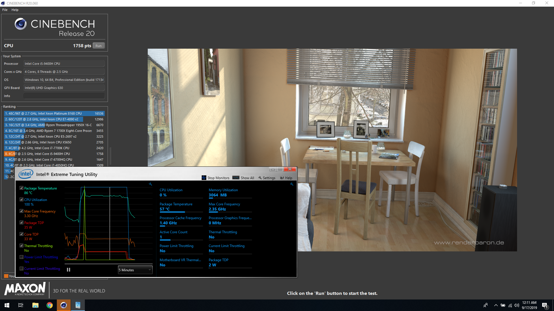554x311 pixels.
Task: Switch to Intel XTU taskbar icon
Action: point(78,305)
